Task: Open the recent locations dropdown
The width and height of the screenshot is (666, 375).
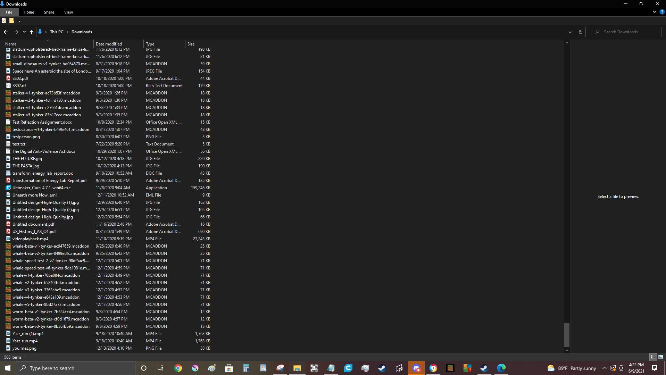Action: pos(24,32)
